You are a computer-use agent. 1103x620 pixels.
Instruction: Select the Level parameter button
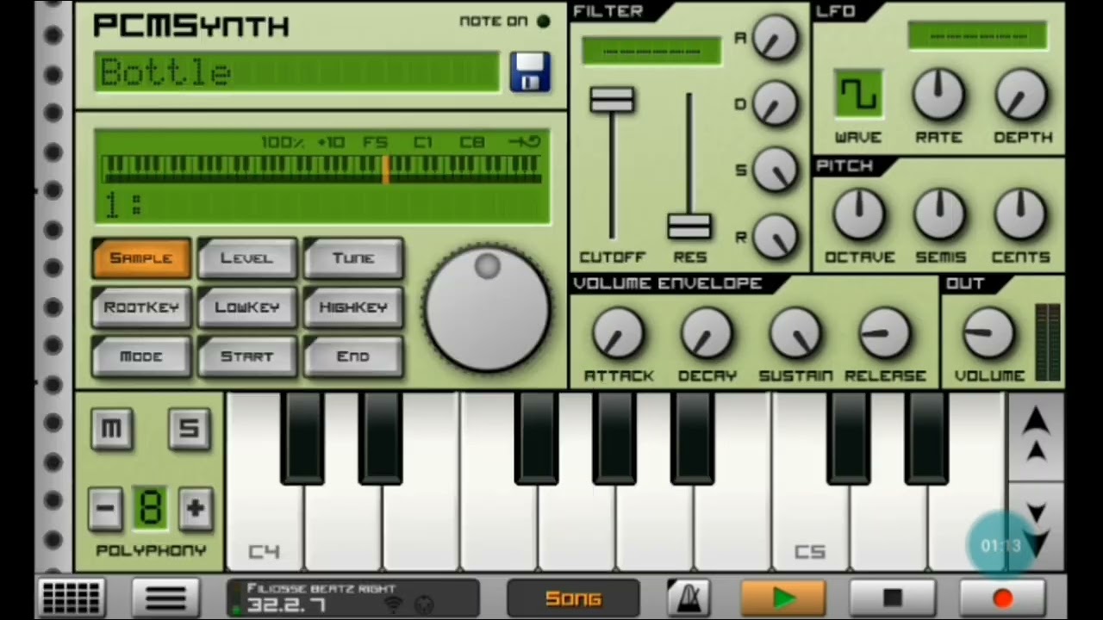tap(247, 258)
